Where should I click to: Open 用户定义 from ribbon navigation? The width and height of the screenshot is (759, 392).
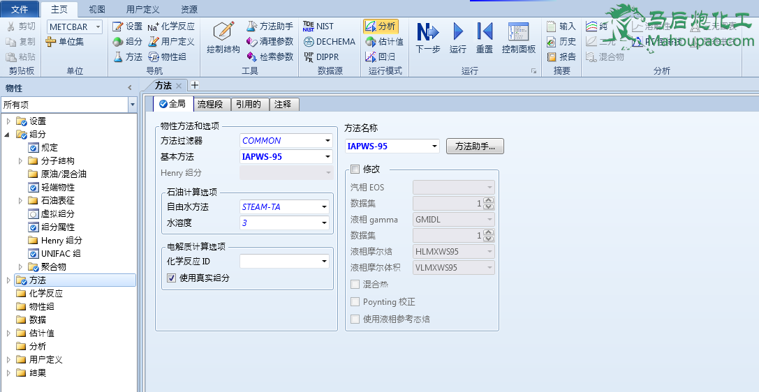tap(171, 42)
